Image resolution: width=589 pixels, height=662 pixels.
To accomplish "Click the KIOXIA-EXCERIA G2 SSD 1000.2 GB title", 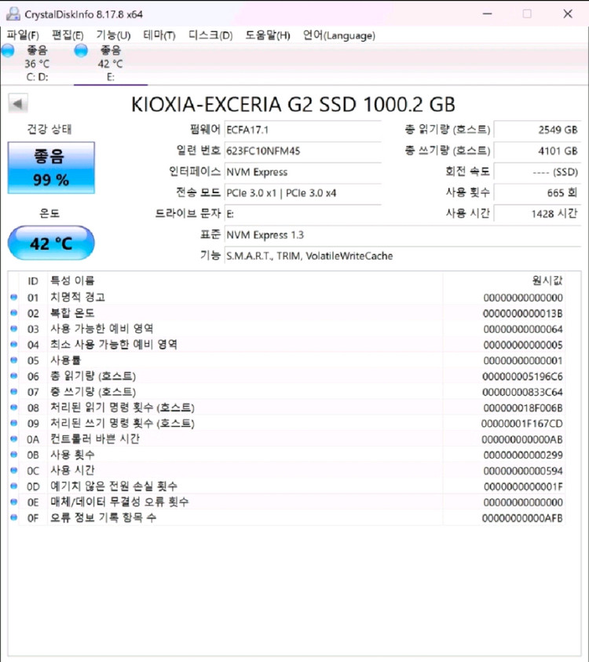I will pyautogui.click(x=293, y=104).
